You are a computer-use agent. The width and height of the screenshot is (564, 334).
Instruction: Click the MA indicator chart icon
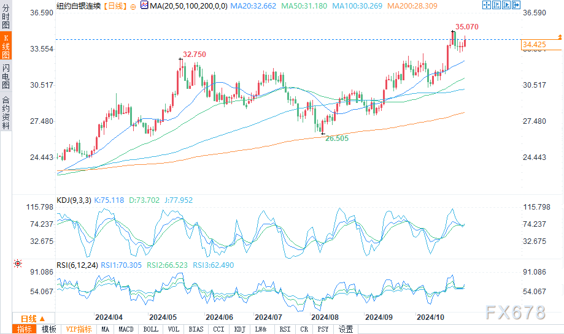(x=144, y=5)
